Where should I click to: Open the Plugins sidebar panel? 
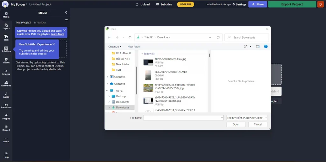pyautogui.click(x=6, y=117)
